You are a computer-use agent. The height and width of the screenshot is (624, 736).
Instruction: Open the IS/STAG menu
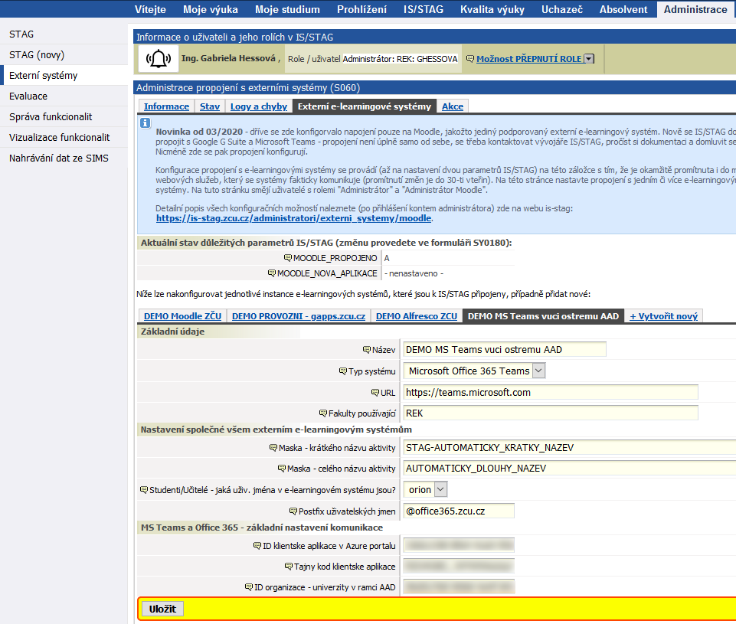point(424,9)
